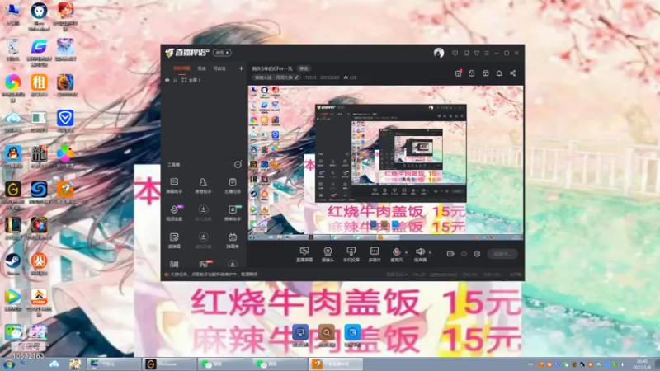Screen dimensions: 660x371
Task: Open the danmaku assistant tool in toolbox
Action: 174,185
